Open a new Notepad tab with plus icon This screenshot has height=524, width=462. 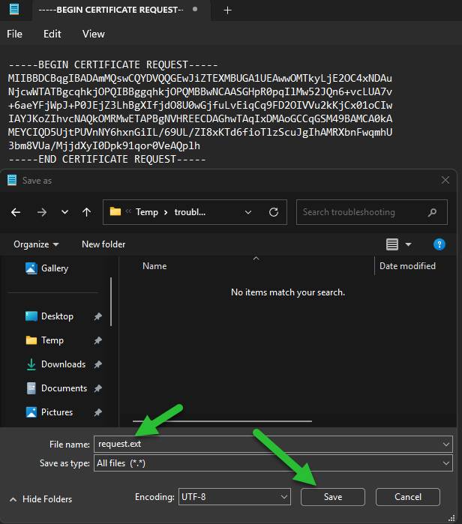click(x=228, y=10)
